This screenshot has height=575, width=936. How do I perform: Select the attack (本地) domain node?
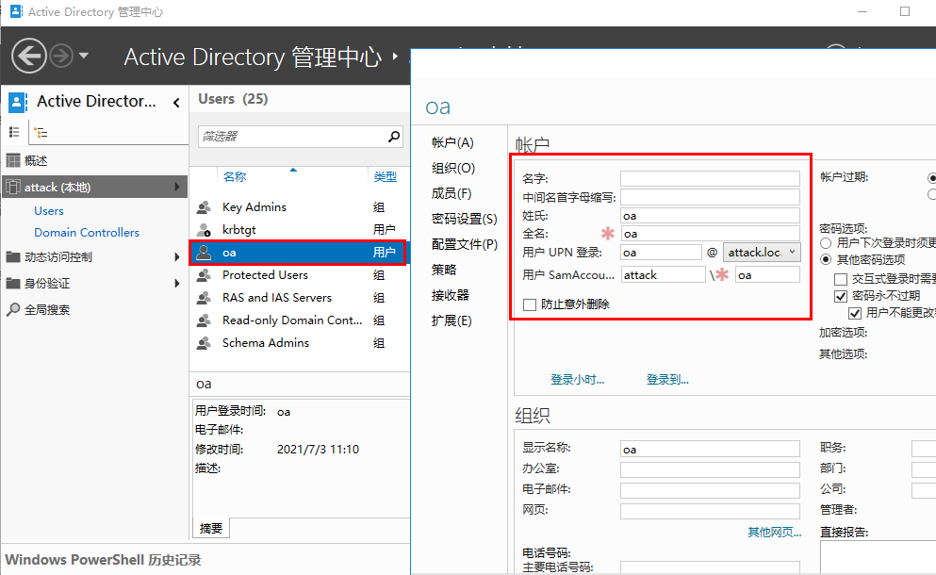[x=94, y=187]
